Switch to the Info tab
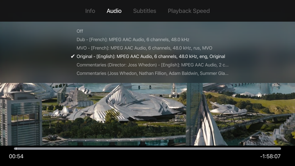 90,11
